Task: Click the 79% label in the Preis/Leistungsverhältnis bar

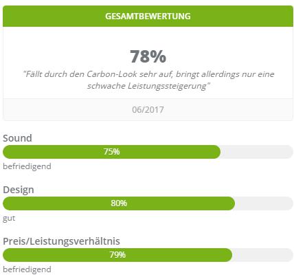Action: [117, 254]
